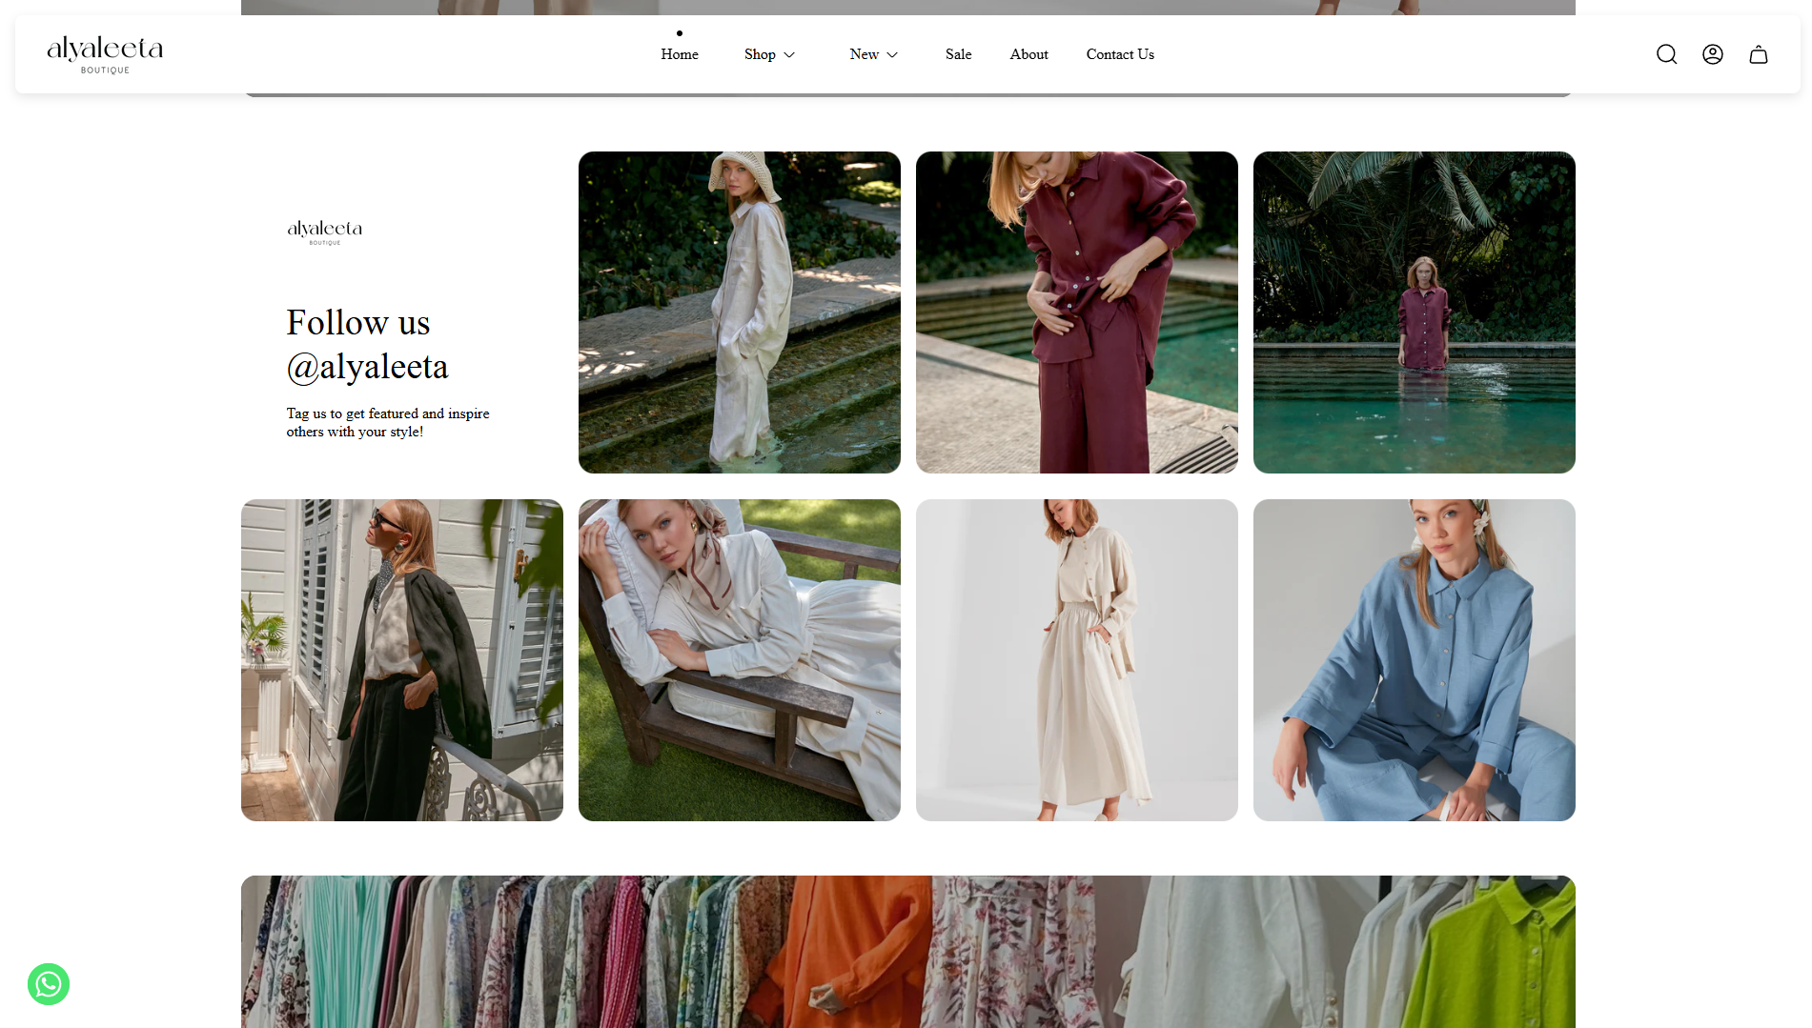Expand the New dropdown menu
This screenshot has width=1812, height=1028.
pos(874,54)
